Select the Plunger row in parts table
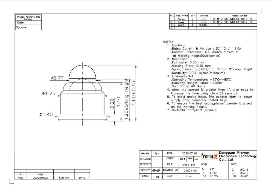 [182, 19]
